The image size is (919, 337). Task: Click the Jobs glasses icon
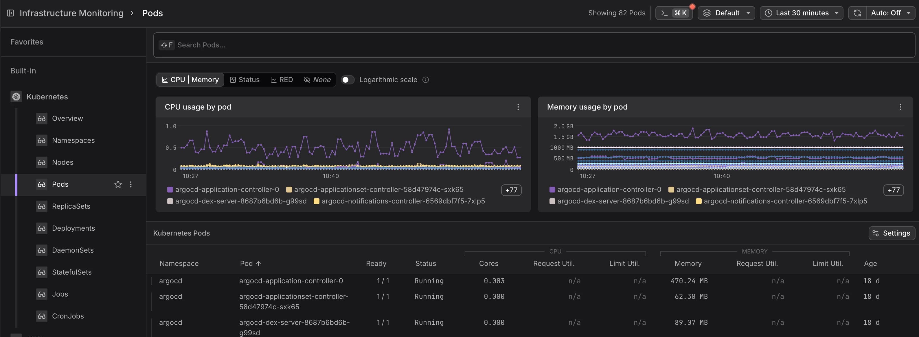[x=41, y=294]
